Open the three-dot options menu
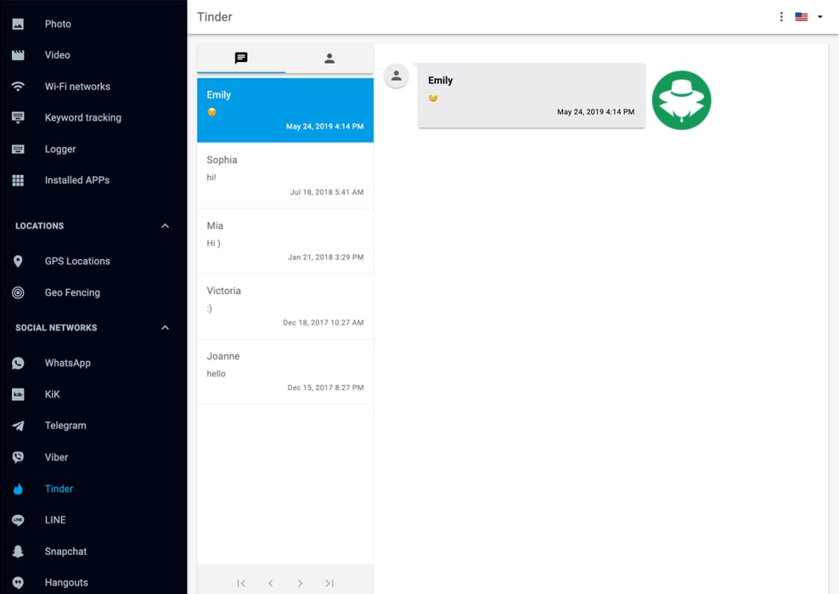 pyautogui.click(x=781, y=16)
